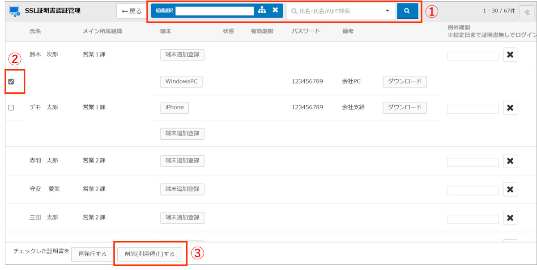Click the 氏名・氏名かなで検索 search field

[x=336, y=11]
